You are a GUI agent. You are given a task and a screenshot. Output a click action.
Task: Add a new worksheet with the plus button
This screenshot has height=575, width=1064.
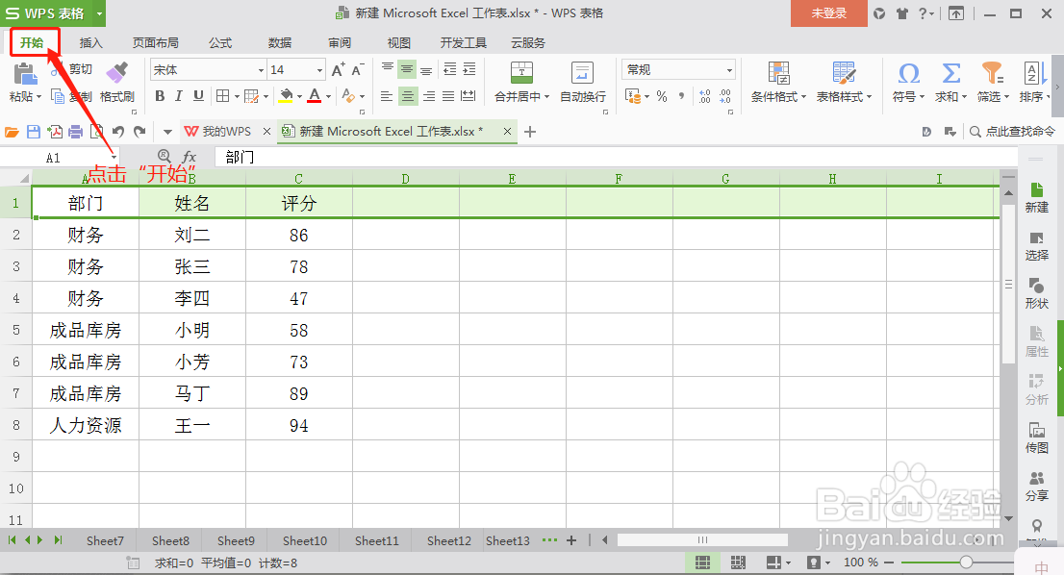pos(571,540)
